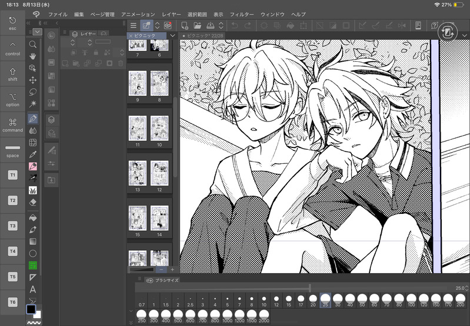Open the ページ管理 menu
This screenshot has height=326, width=470.
click(102, 14)
